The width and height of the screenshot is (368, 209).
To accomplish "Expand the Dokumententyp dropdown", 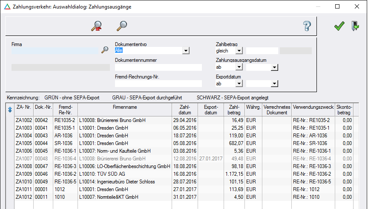I will point(186,51).
